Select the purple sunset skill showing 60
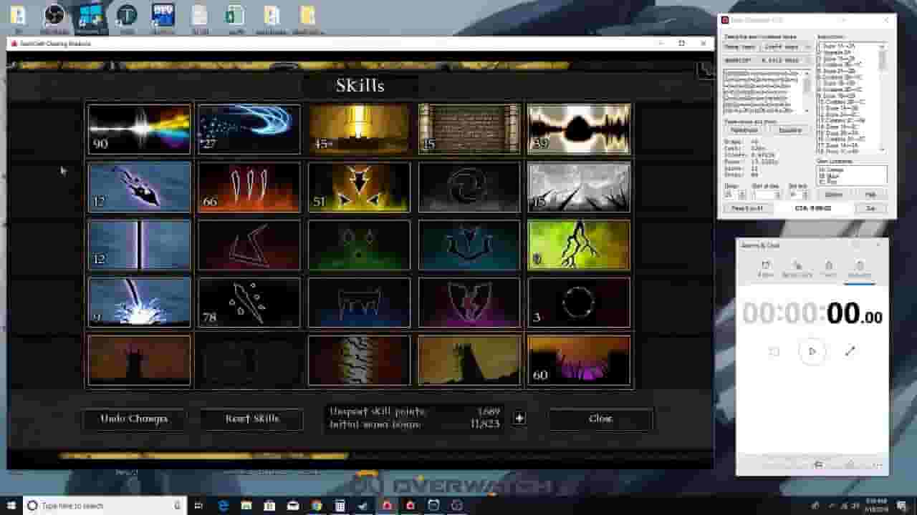Image resolution: width=917 pixels, height=515 pixels. coord(580,361)
